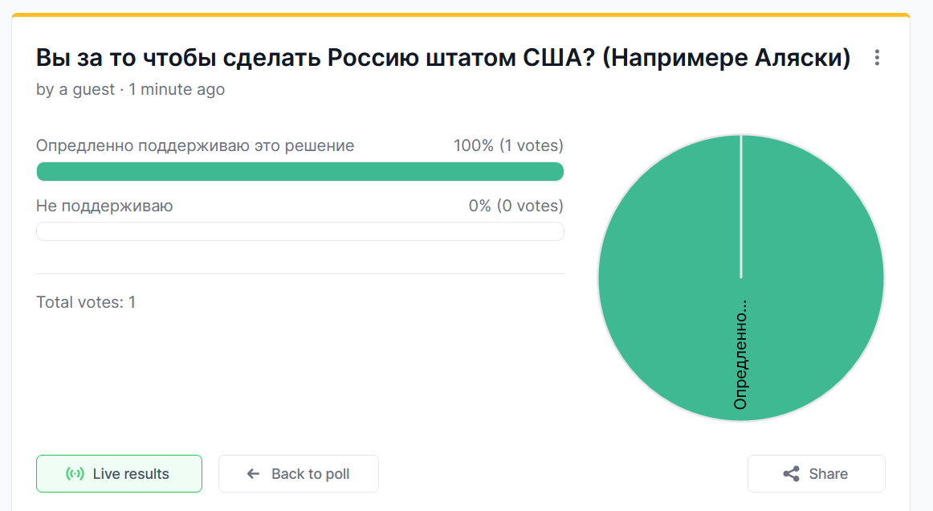Click the left arrow icon in Back to poll

pyautogui.click(x=254, y=474)
